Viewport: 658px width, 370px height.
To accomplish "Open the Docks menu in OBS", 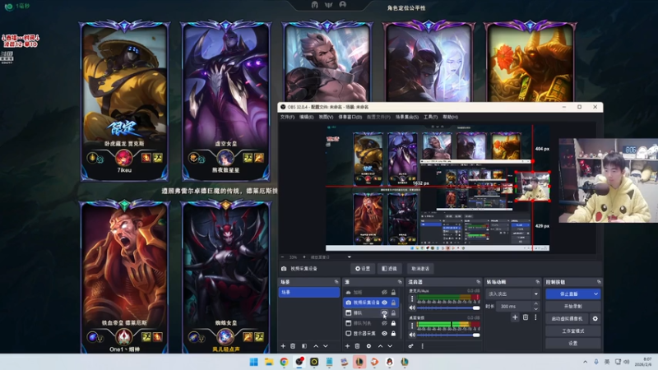I will [x=350, y=117].
